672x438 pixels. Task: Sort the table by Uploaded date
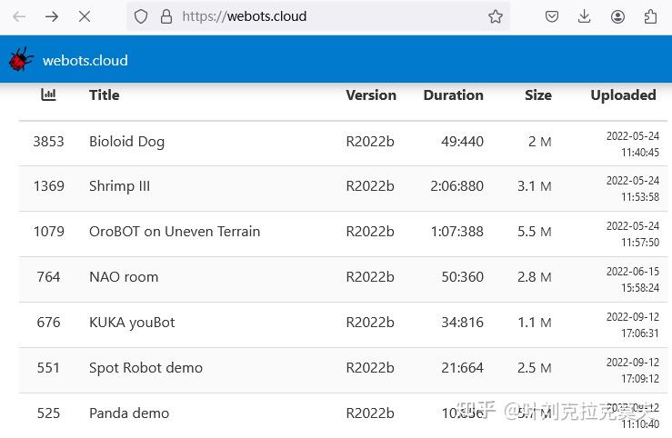coord(623,95)
